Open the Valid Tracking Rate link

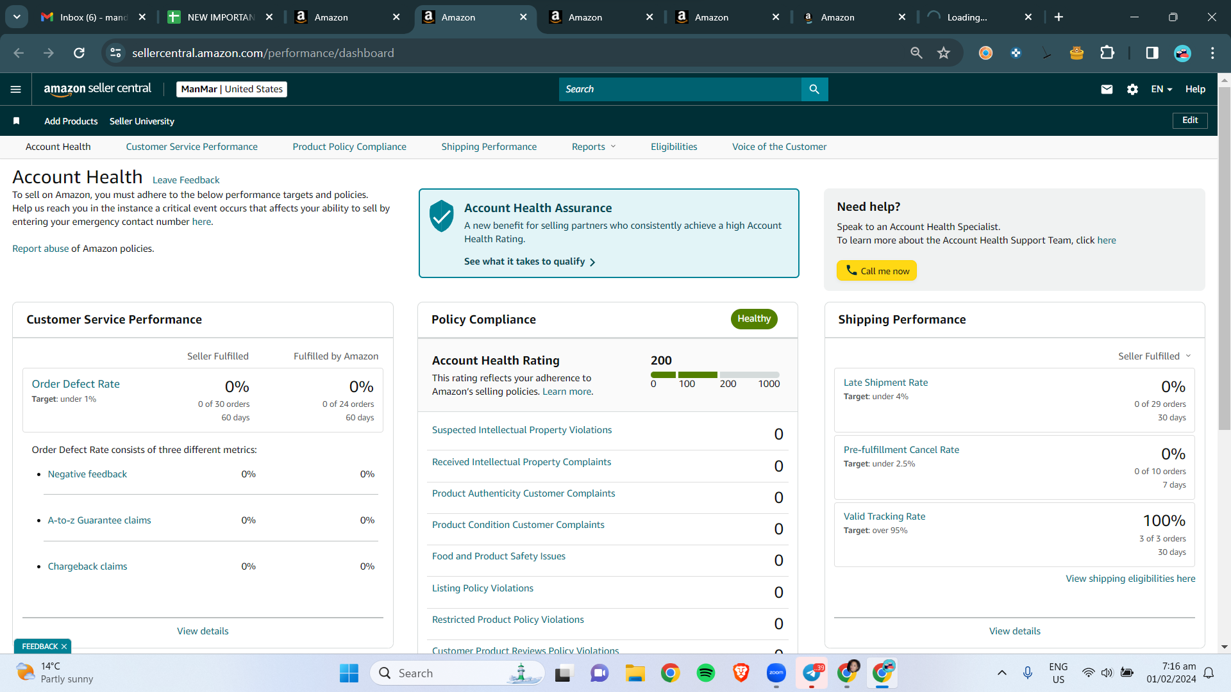[884, 516]
